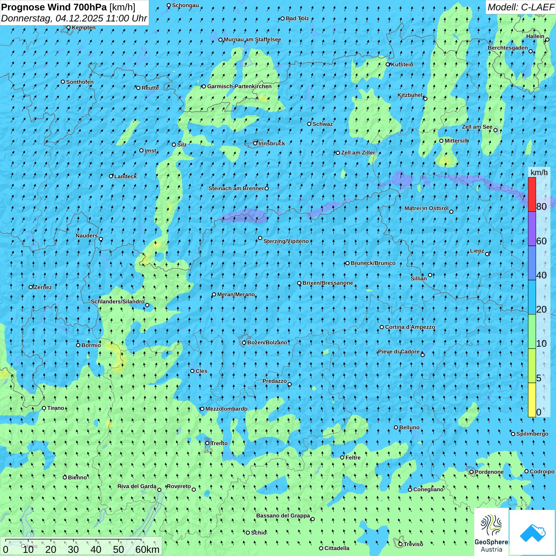Click the Landeck city label
The image size is (556, 556).
[125, 176]
